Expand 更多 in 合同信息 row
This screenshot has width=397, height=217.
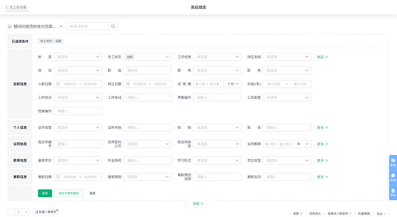[323, 144]
